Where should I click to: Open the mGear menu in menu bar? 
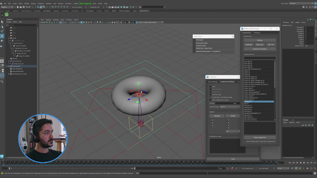coord(100,3)
